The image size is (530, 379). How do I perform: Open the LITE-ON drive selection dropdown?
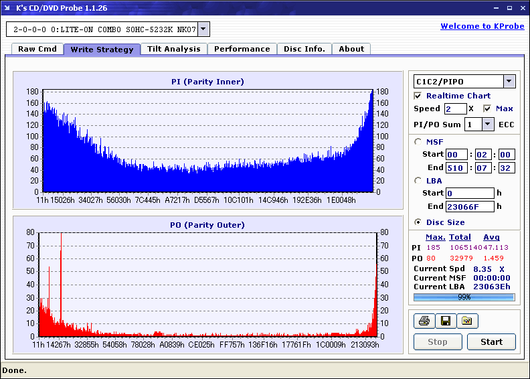(203, 29)
